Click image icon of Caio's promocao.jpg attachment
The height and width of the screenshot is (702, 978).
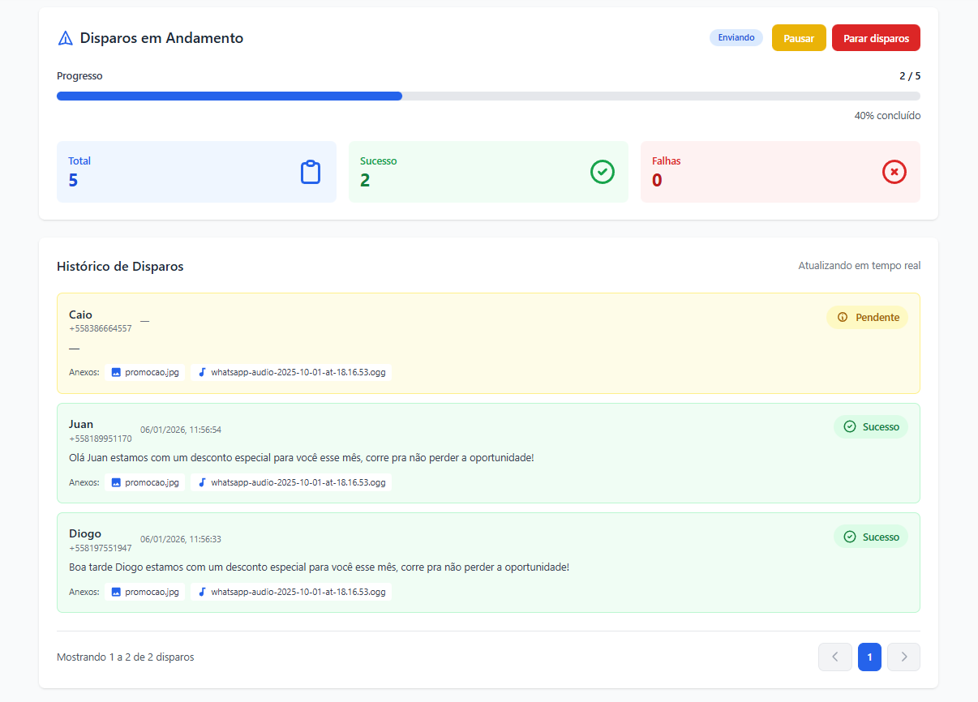116,373
